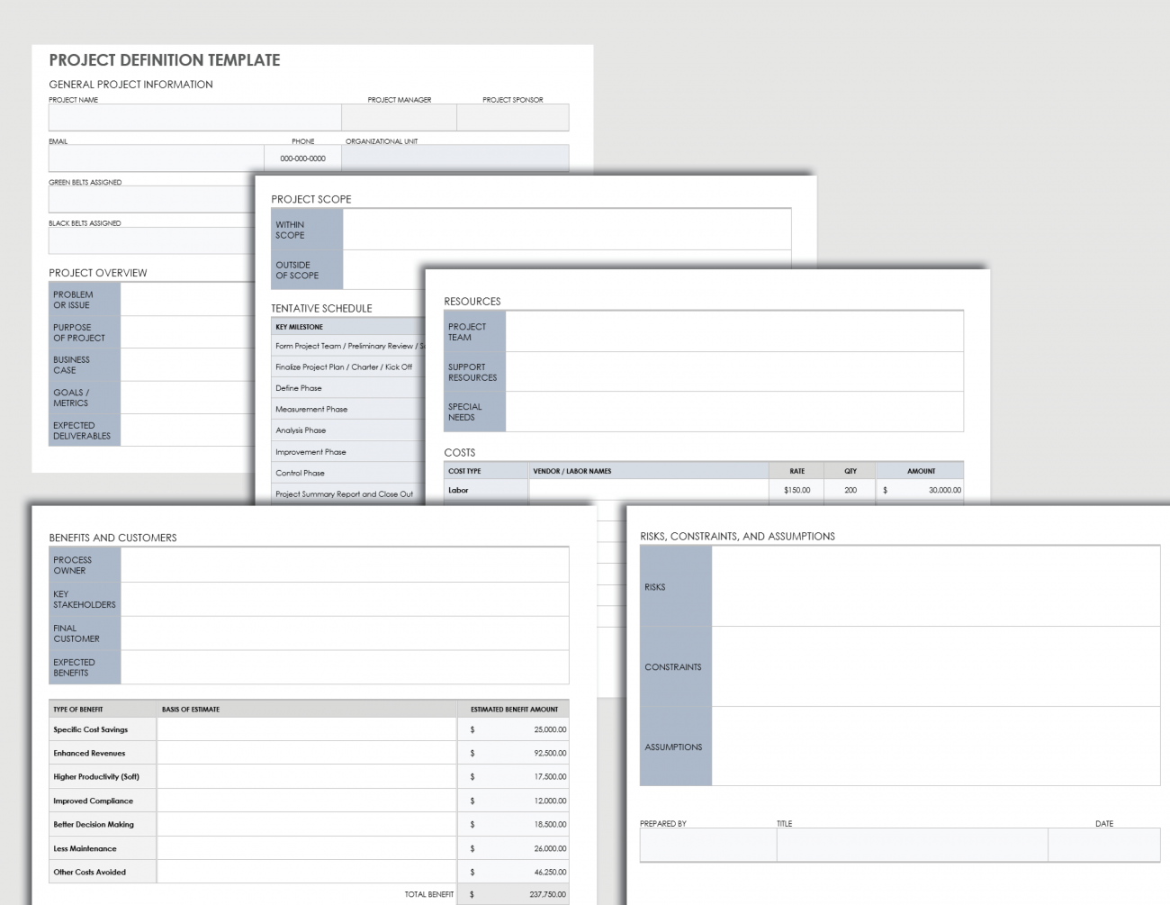Select the WITHIN SCOPE description area
The width and height of the screenshot is (1170, 905).
[x=566, y=229]
